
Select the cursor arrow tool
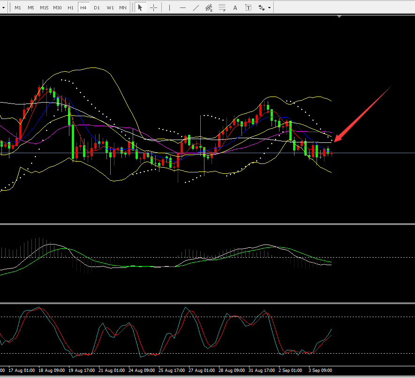point(140,7)
